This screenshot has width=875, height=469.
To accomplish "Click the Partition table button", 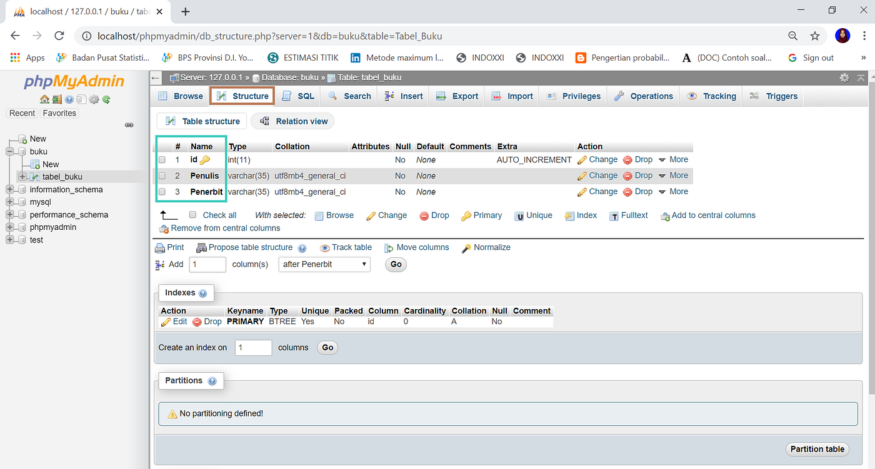I will (817, 449).
